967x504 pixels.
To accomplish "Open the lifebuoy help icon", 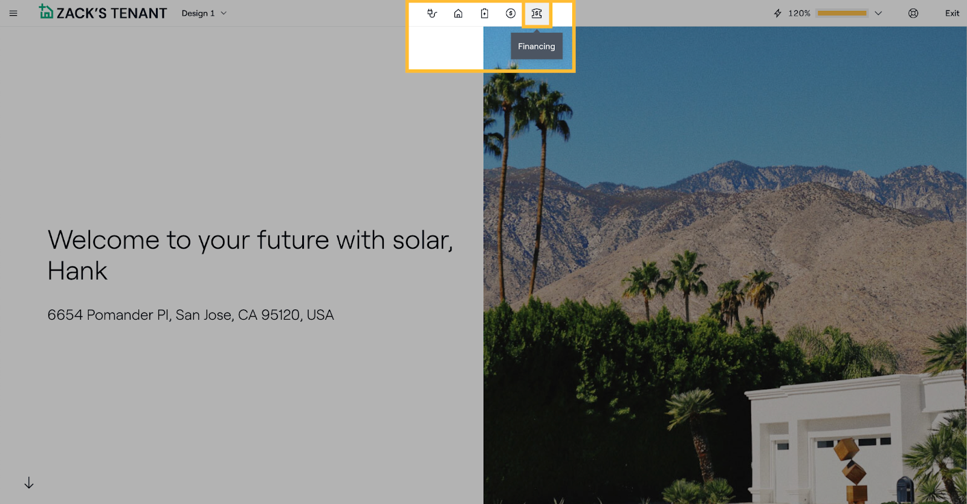I will (x=913, y=13).
